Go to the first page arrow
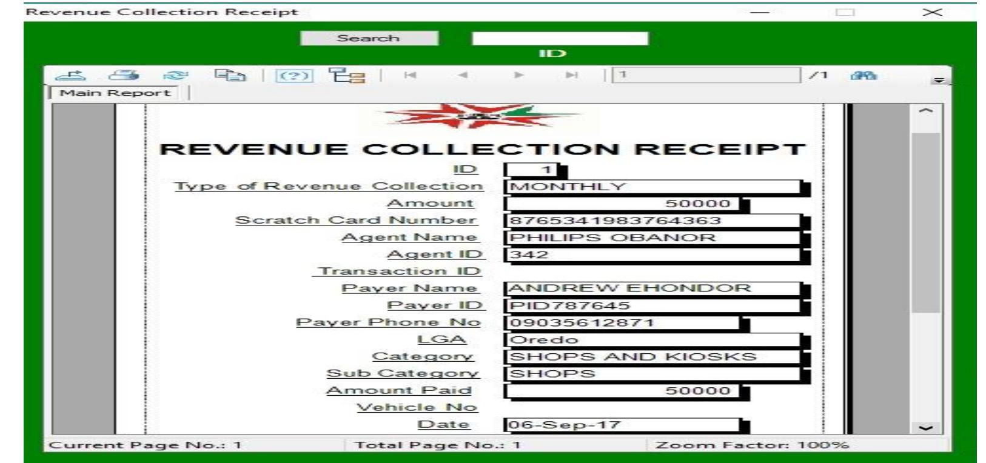The image size is (986, 463). coord(411,75)
